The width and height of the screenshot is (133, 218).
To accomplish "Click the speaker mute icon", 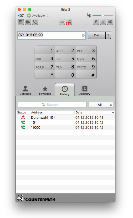I will (89, 15).
